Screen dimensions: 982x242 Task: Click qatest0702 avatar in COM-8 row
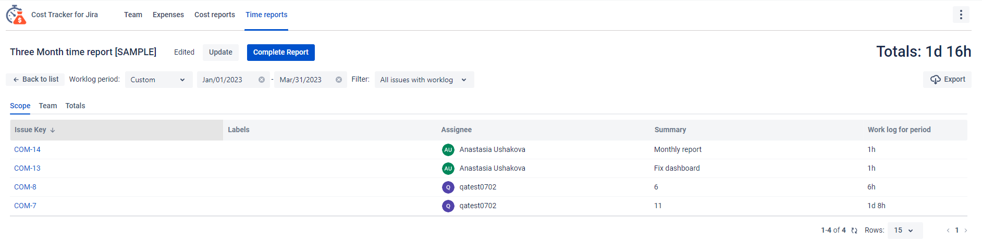(x=448, y=187)
